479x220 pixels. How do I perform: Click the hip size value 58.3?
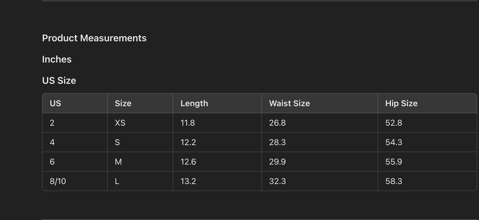(393, 181)
